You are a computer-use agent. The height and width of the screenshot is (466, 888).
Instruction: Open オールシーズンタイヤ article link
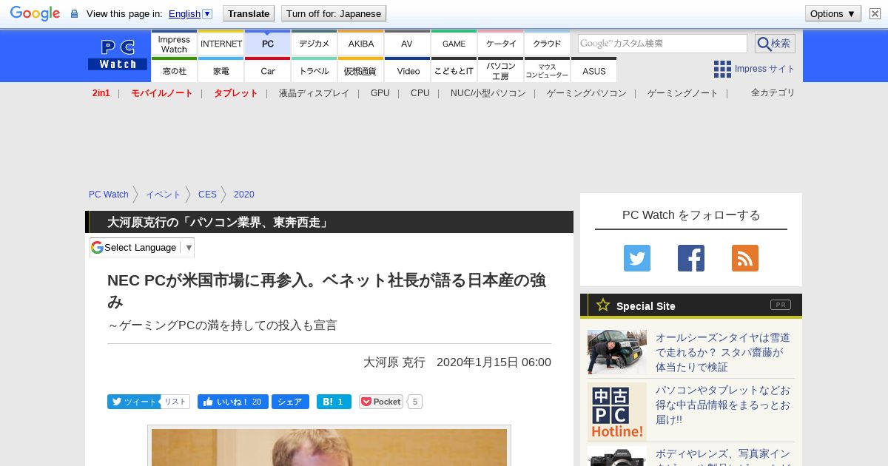pos(724,352)
